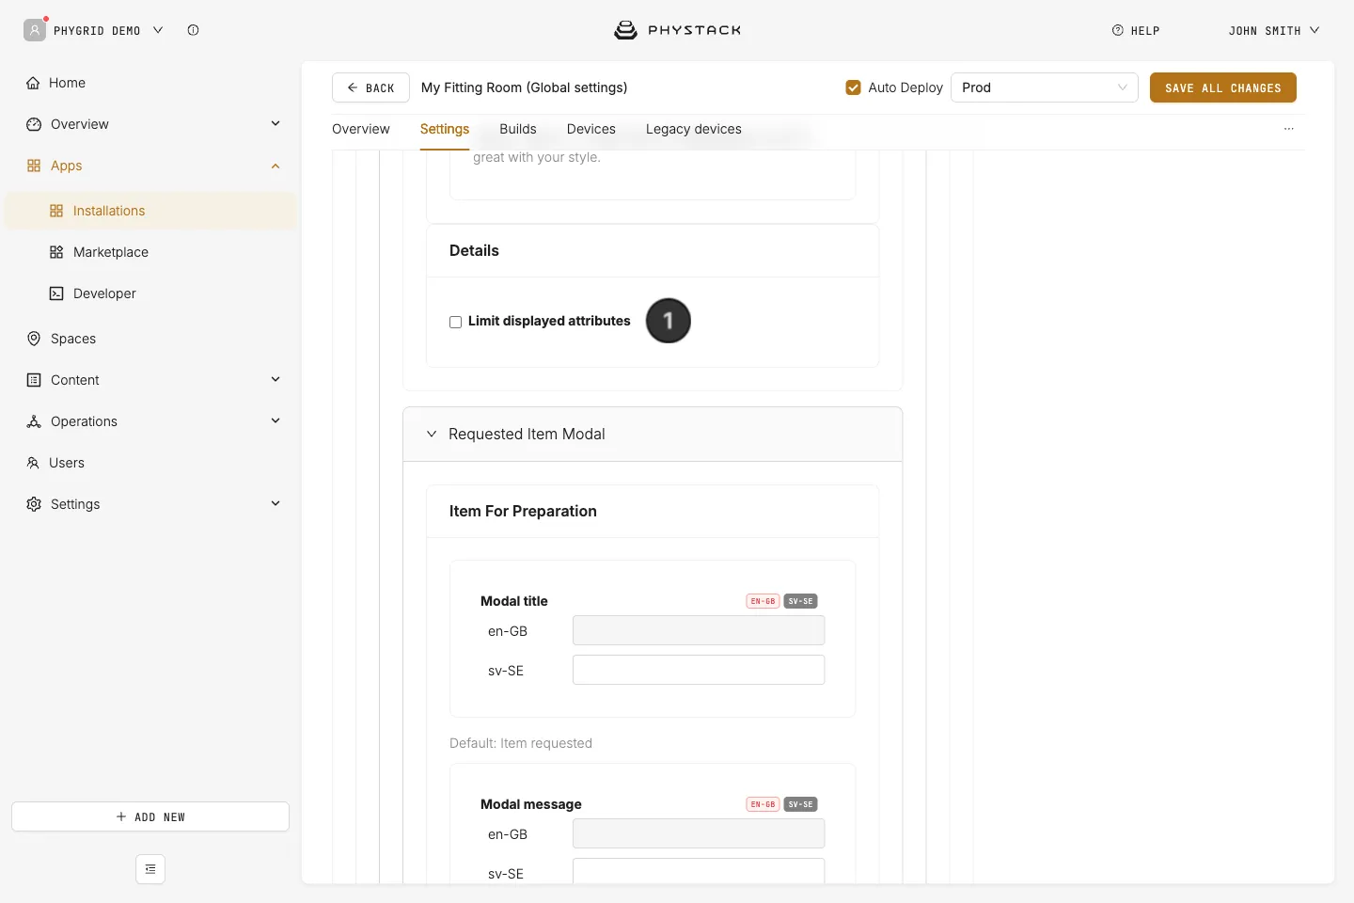
Task: Click the Overview gauge icon
Action: 34,124
